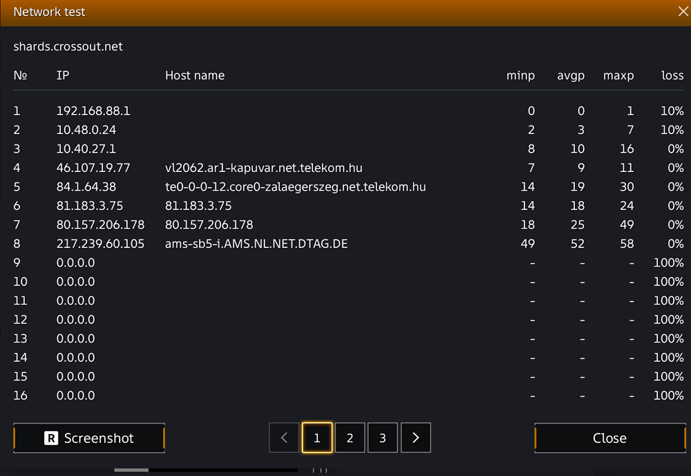The width and height of the screenshot is (691, 476).
Task: Click host name 80.157.206.178 in row 7
Action: (x=209, y=225)
